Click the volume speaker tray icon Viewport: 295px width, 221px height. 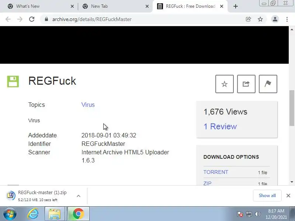[x=257, y=214]
